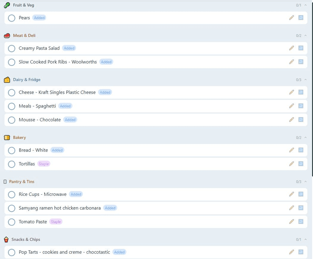Edit the Samyang ramen hot chicken carbonara item
The width and height of the screenshot is (313, 259).
point(291,208)
